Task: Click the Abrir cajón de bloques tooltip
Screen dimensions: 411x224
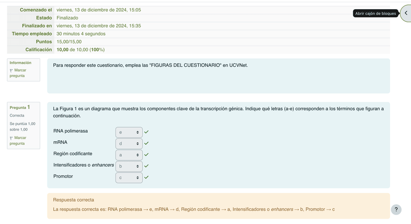Action: click(376, 14)
